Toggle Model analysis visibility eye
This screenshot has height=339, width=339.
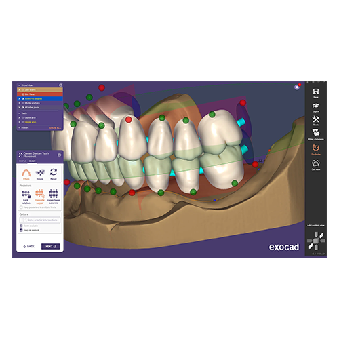click(23, 103)
